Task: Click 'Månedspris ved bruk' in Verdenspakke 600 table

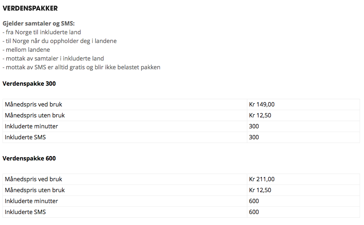Action: (x=34, y=179)
